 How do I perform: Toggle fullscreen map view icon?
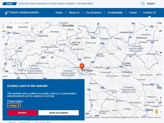tap(157, 27)
